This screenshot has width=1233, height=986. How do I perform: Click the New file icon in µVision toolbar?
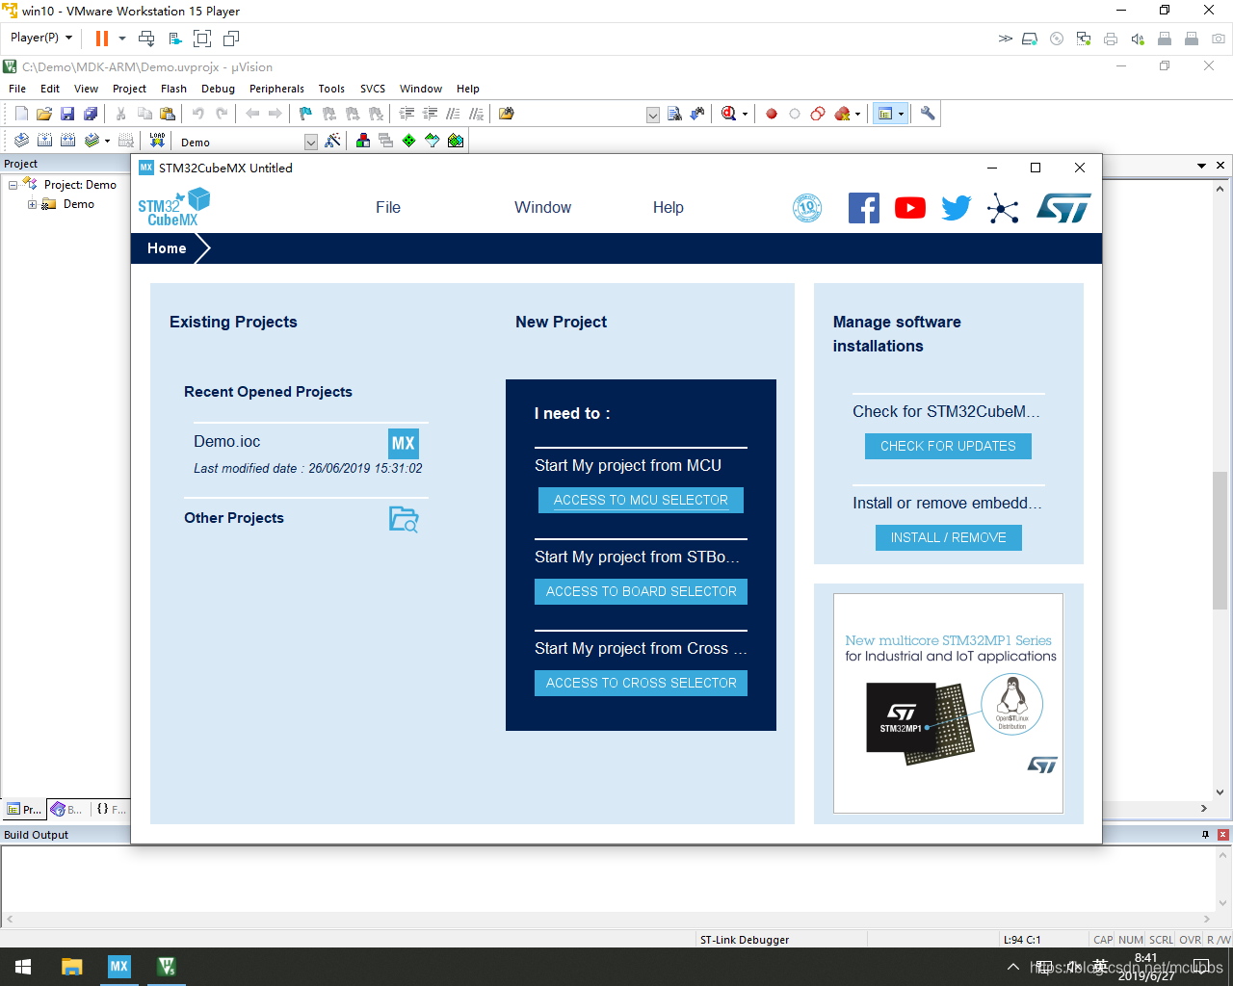pos(21,114)
